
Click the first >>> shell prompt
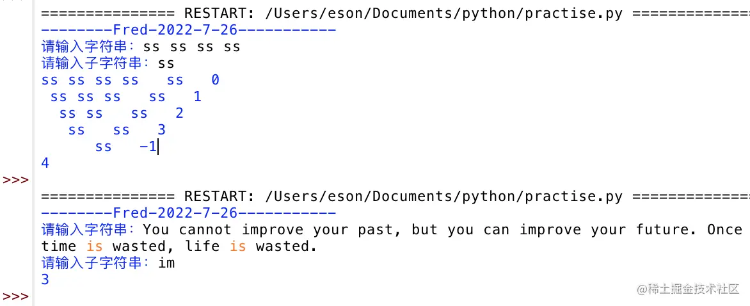[15, 180]
